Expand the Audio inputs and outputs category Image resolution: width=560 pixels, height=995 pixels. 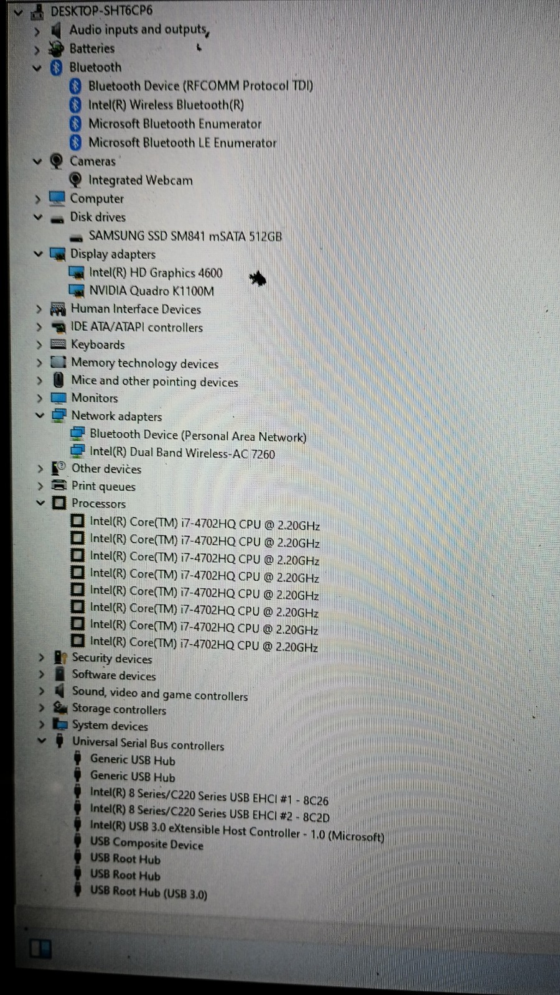tap(37, 30)
